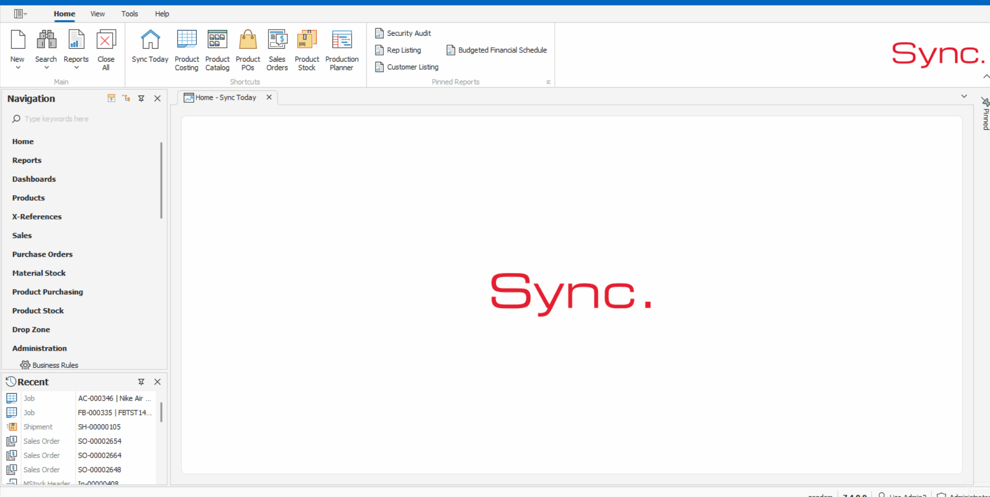Click the Recent history clock icon
Screen dimensions: 990x497
coord(11,382)
